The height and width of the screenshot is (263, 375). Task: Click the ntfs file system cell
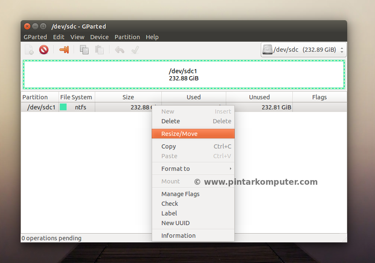(x=80, y=107)
